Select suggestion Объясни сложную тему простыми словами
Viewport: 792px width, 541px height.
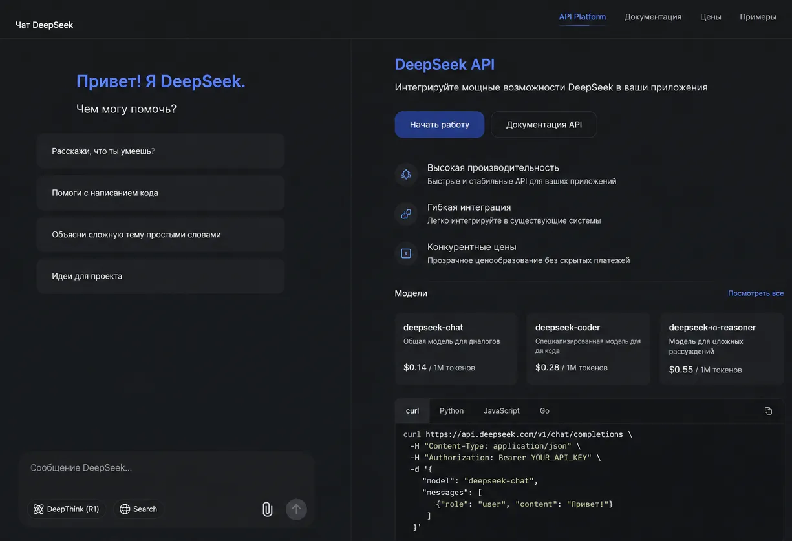coord(160,235)
